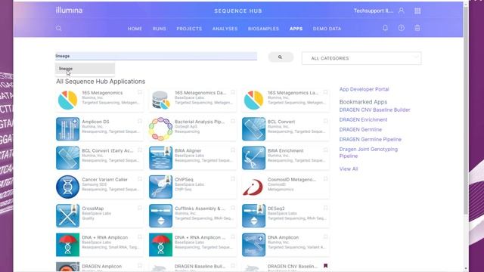Open the BWA Aligner app icon

[x=160, y=158]
